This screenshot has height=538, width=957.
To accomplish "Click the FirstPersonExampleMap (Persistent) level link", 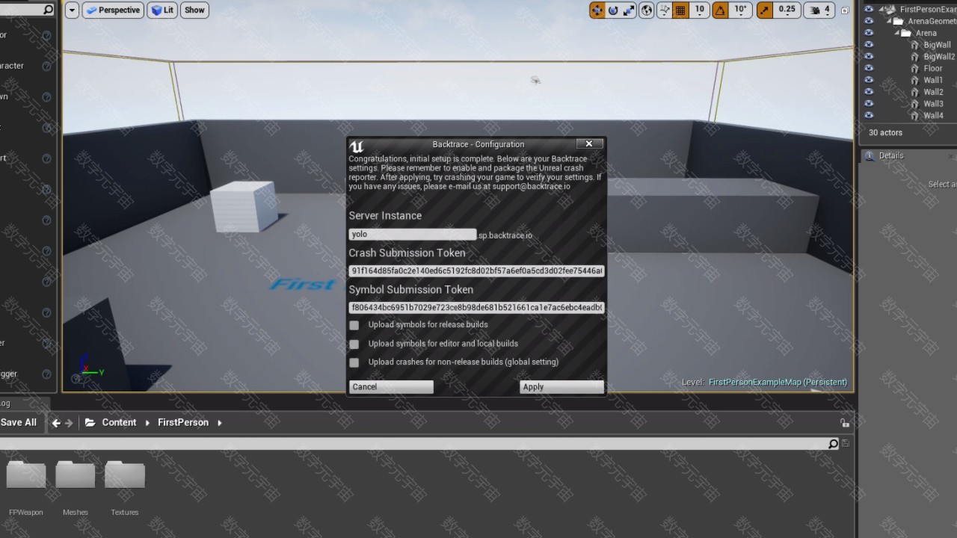I will click(x=778, y=382).
